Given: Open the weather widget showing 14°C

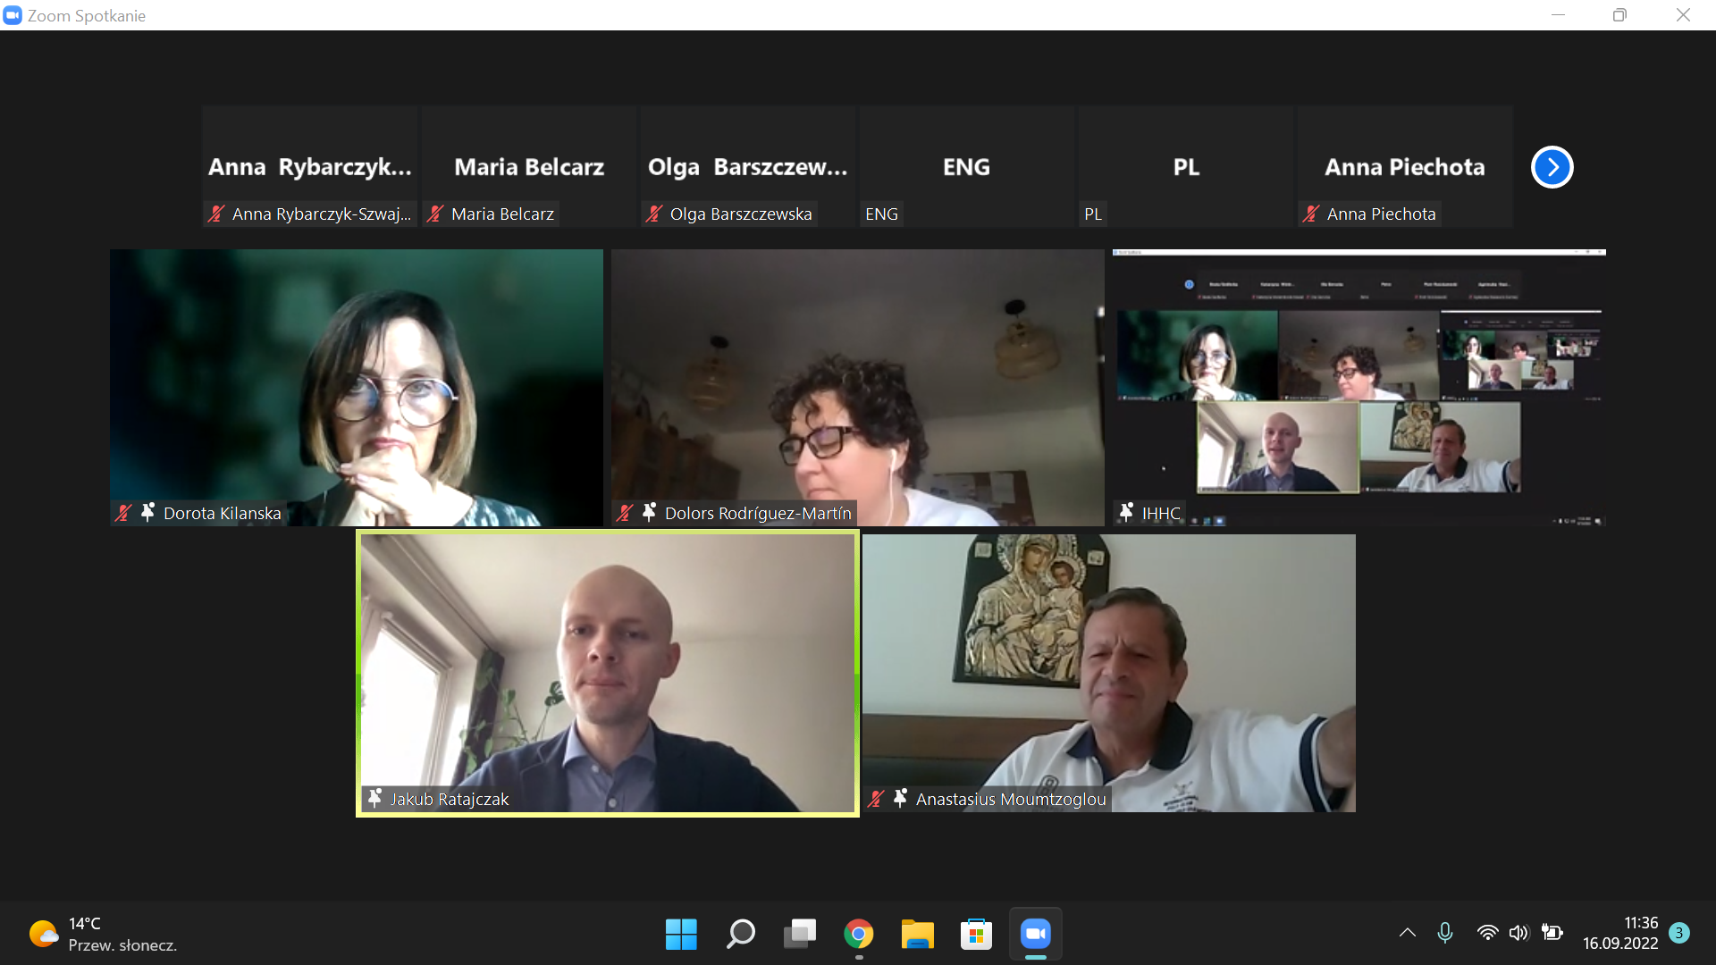Looking at the screenshot, I should [x=103, y=934].
